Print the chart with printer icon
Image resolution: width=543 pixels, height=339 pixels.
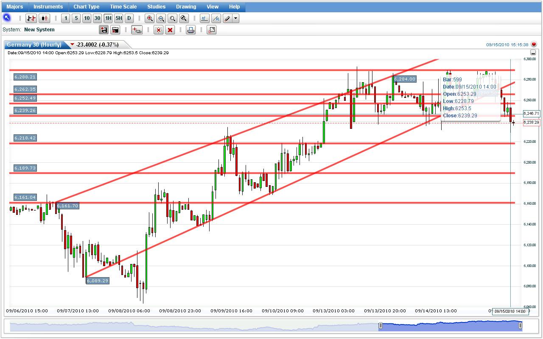point(191,30)
